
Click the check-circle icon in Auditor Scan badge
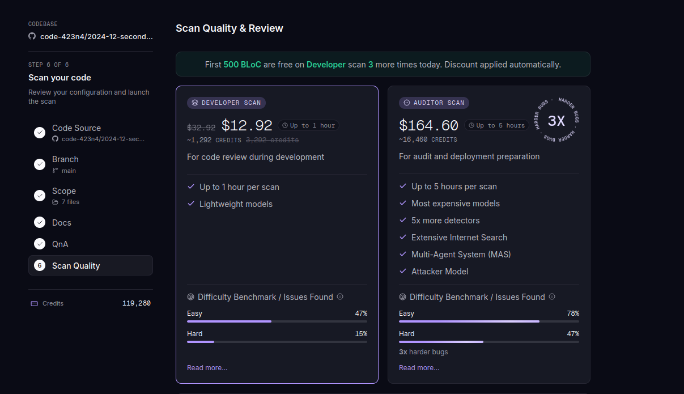407,103
